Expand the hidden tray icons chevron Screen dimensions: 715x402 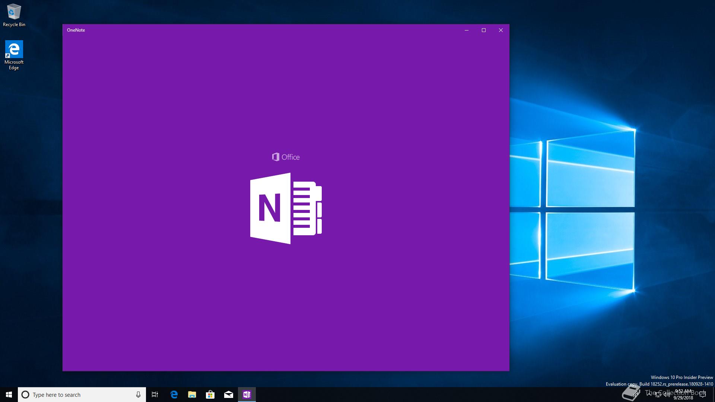click(649, 395)
